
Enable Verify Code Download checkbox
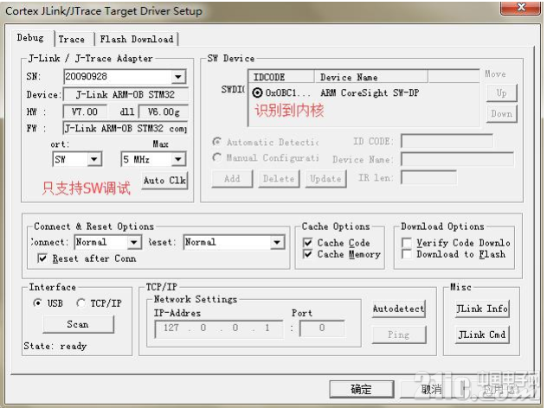tap(407, 243)
